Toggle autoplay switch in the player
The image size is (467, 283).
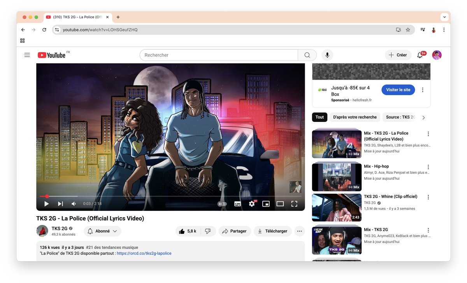[222, 204]
